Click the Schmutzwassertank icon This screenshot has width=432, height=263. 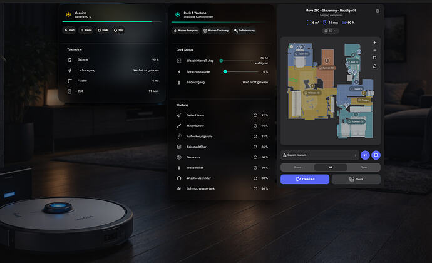tap(179, 188)
